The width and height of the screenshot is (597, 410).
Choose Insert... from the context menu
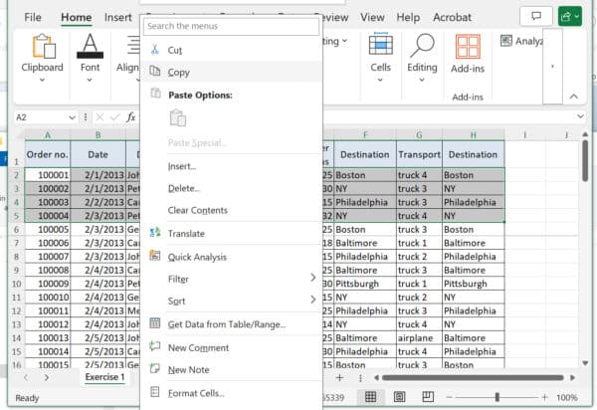(x=232, y=166)
